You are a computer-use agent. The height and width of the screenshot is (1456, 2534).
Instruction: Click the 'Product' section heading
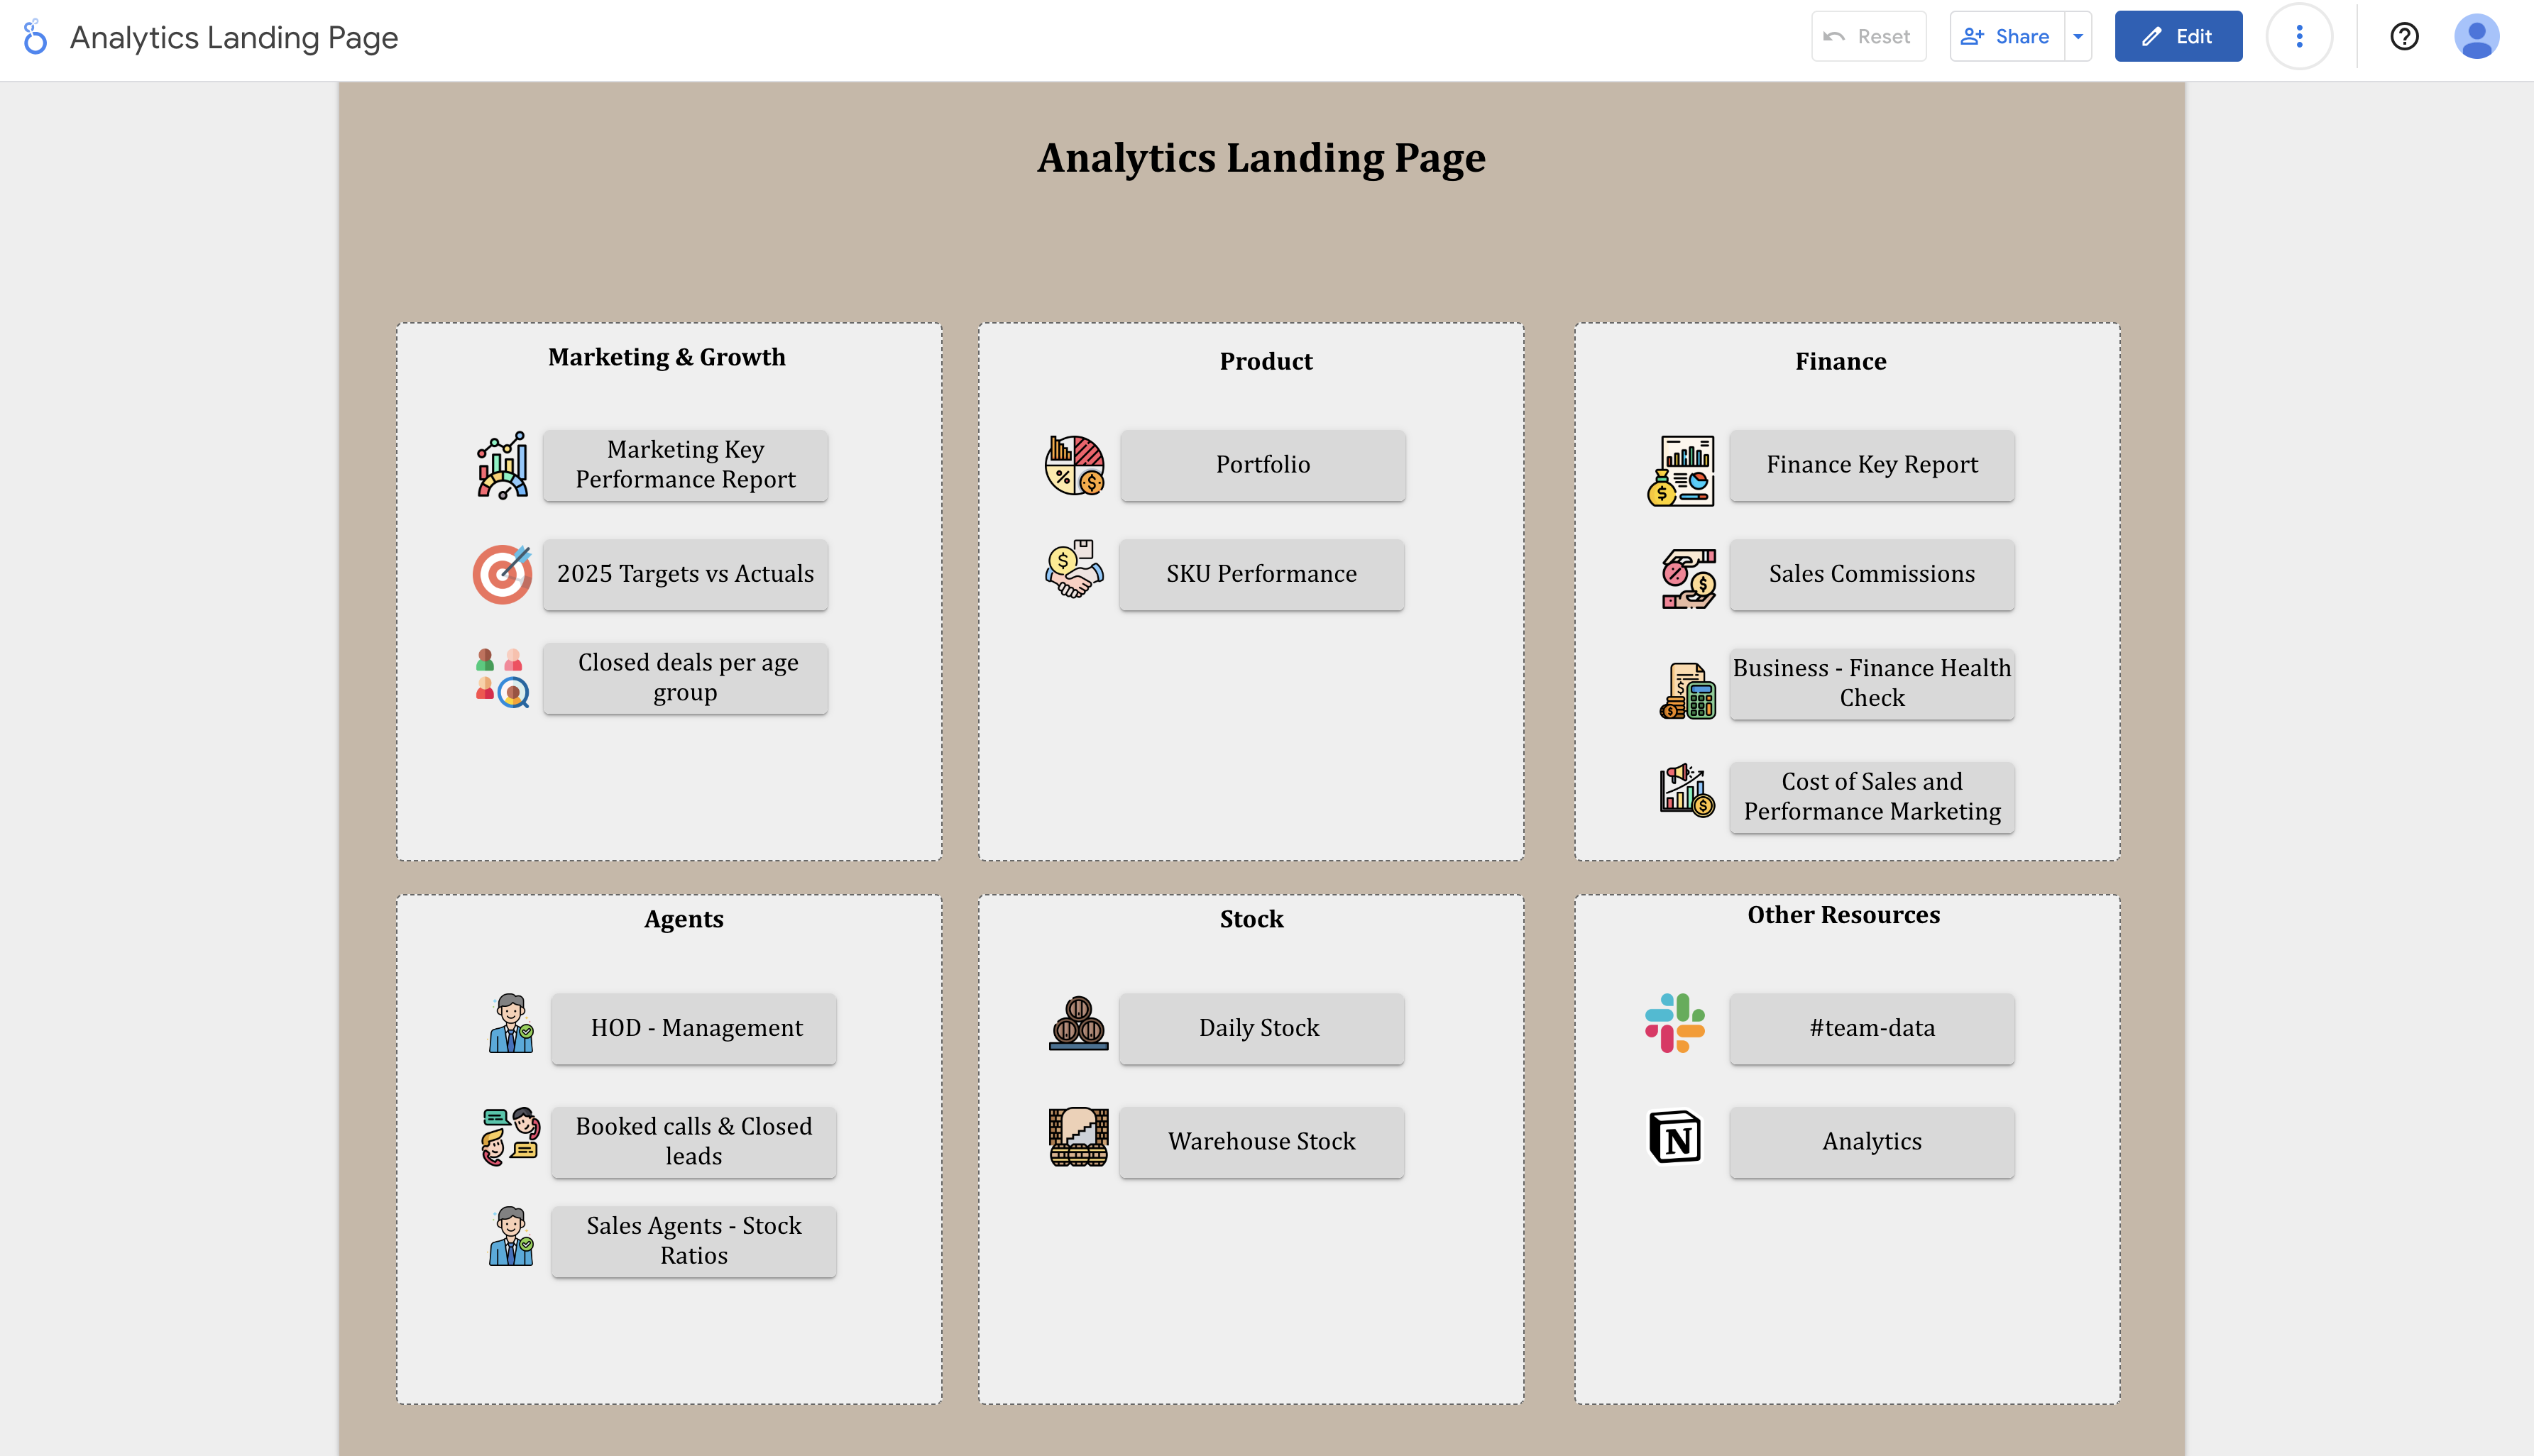[1266, 361]
